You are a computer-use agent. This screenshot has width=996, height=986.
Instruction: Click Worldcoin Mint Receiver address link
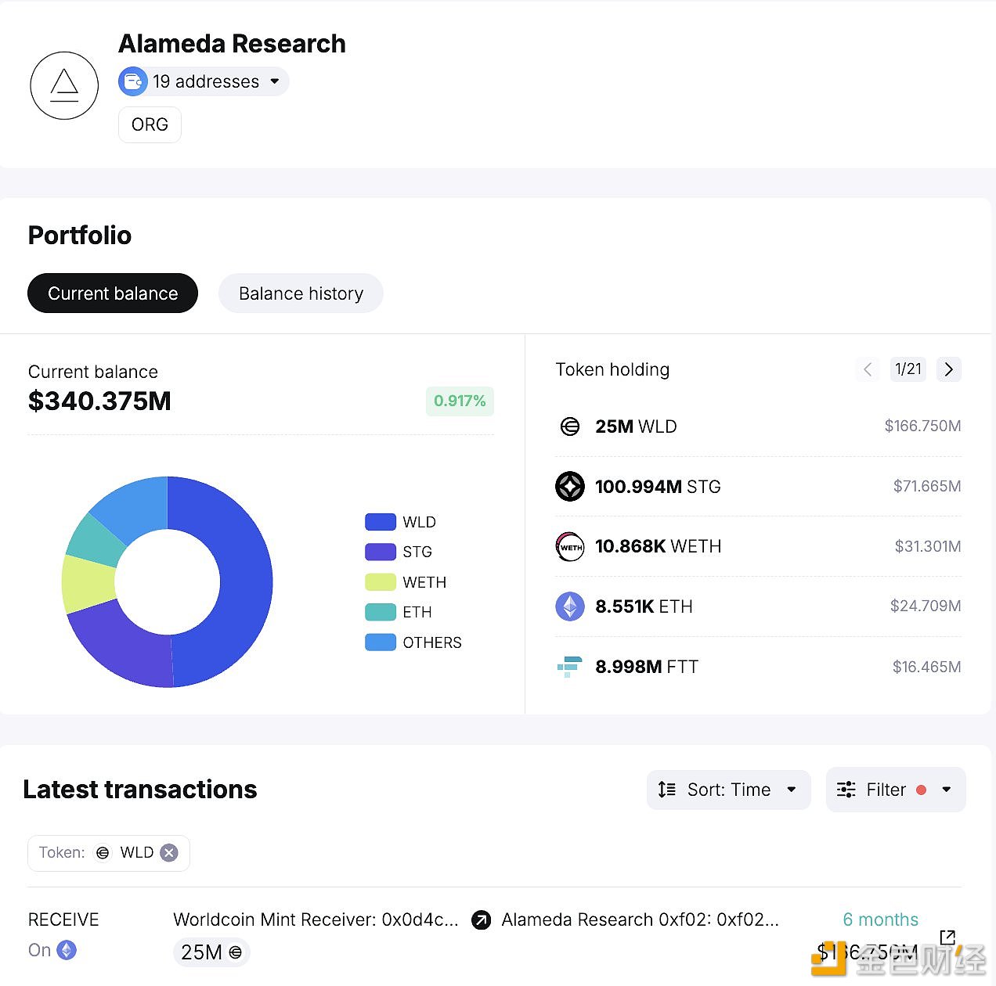[x=316, y=919]
